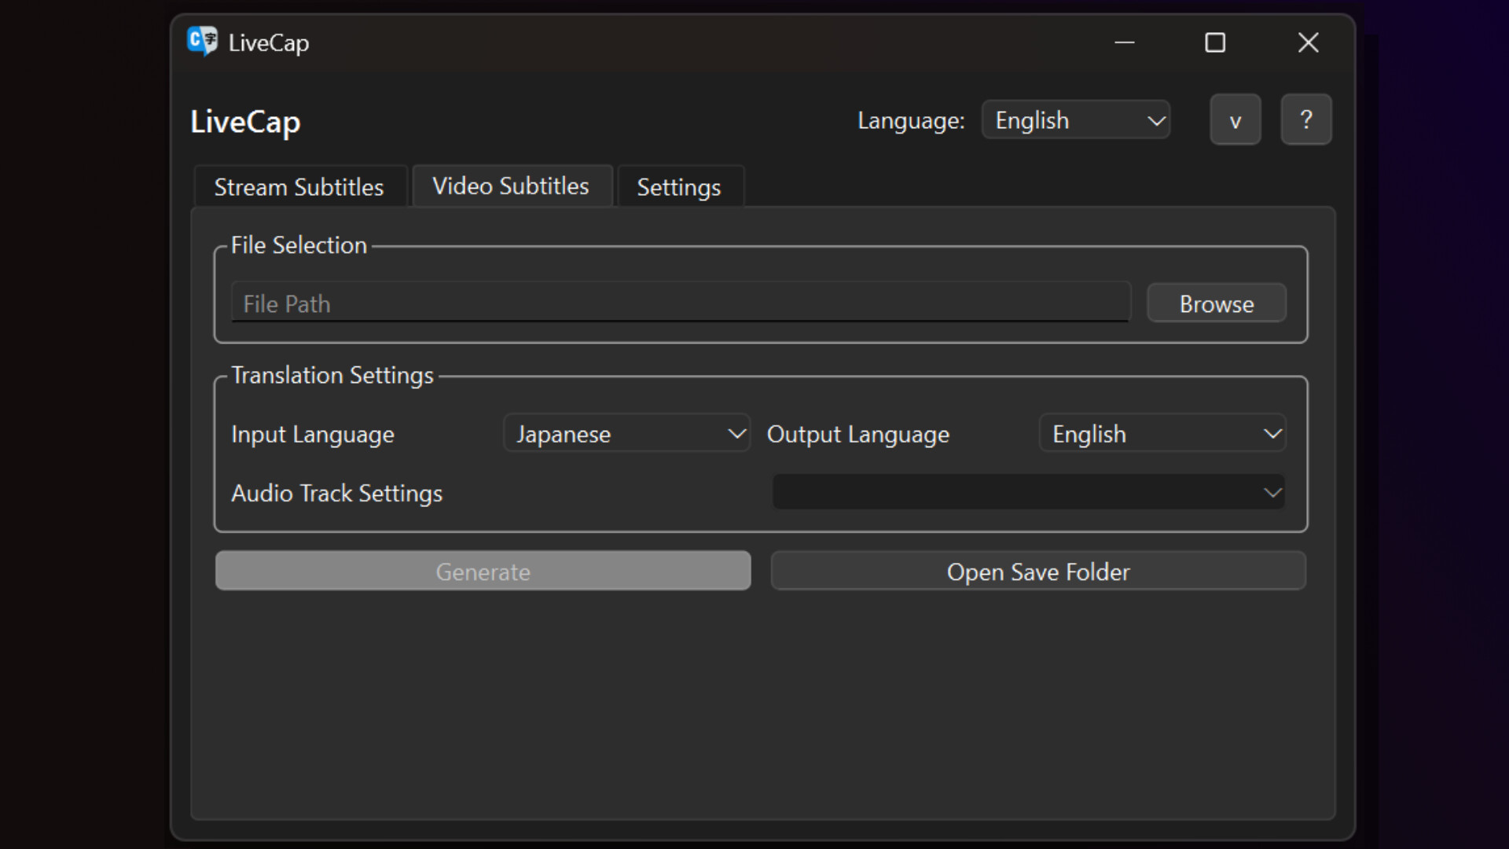Open the Audio Track Settings dropdown
The width and height of the screenshot is (1509, 849).
click(x=1029, y=492)
